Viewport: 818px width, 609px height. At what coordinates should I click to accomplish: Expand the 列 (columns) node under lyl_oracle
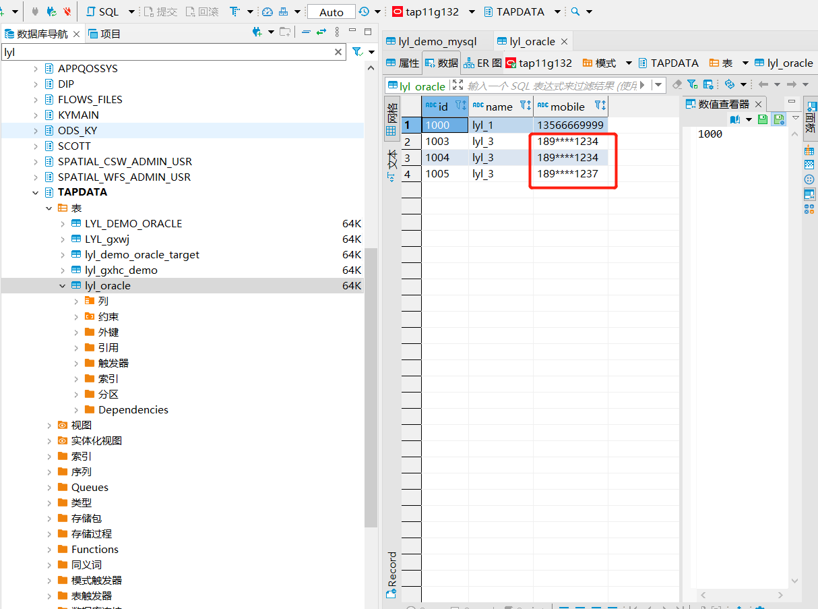point(76,301)
